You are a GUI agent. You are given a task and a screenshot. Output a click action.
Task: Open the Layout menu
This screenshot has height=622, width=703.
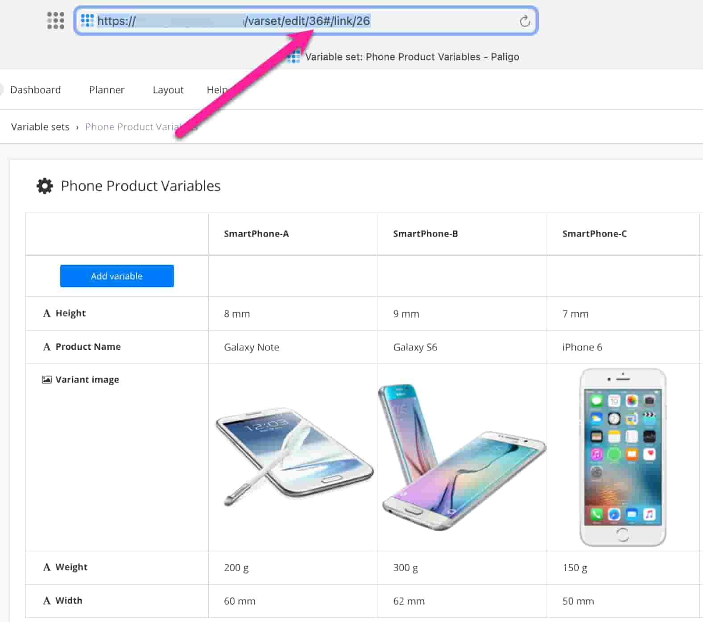pyautogui.click(x=168, y=90)
